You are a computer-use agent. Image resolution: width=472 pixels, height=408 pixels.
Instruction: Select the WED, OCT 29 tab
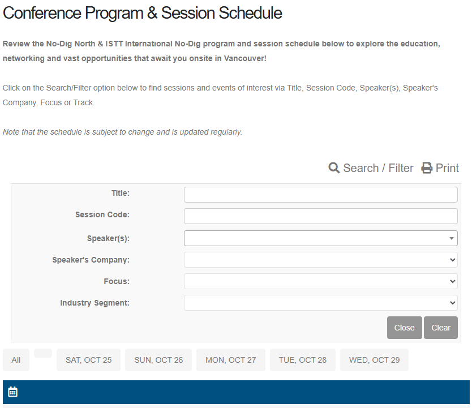tap(374, 360)
